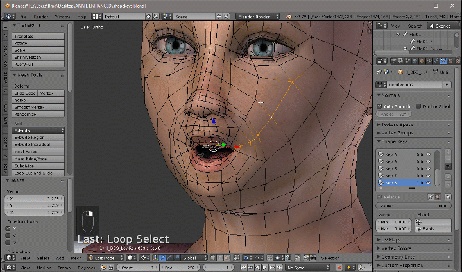Toggle visibility eye for Key 7
The height and width of the screenshot is (272, 462).
point(429,175)
